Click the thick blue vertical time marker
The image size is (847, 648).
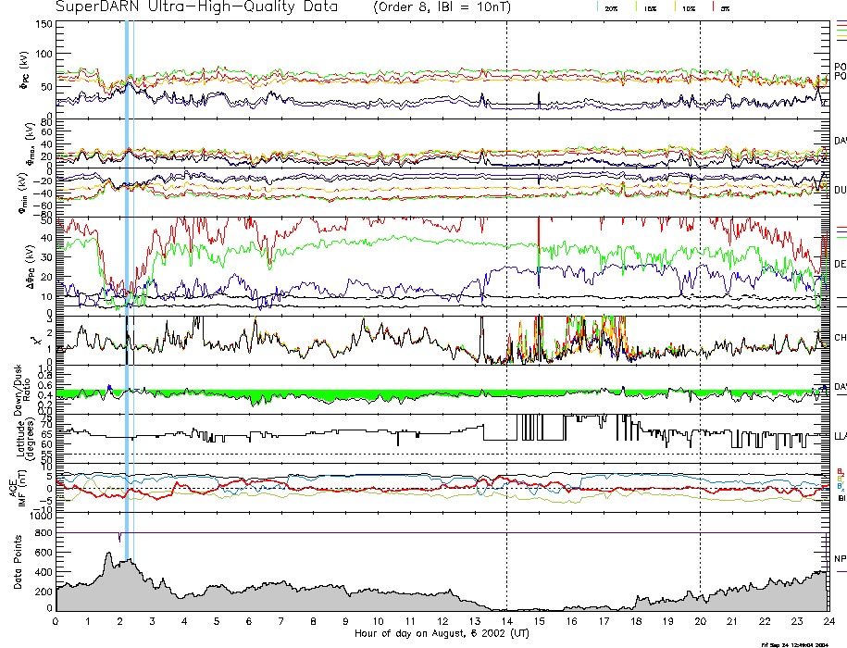[127, 278]
